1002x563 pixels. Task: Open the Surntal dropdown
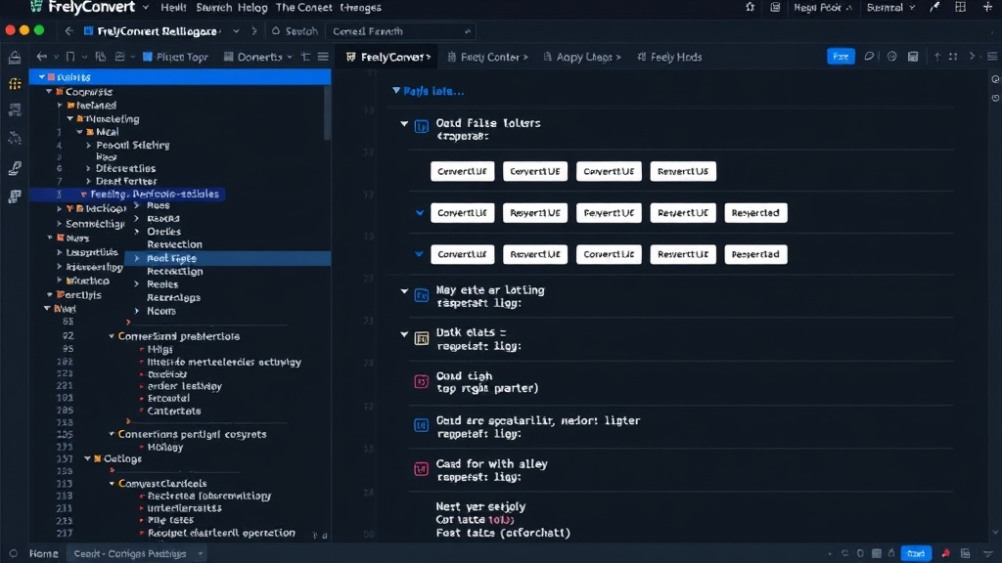890,8
